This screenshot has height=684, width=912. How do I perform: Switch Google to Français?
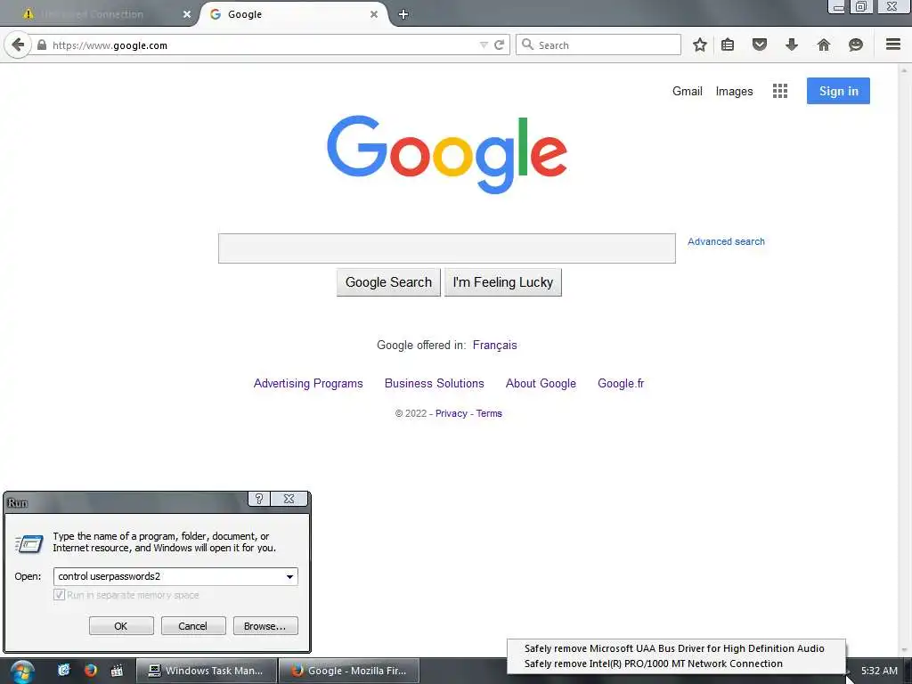click(494, 345)
